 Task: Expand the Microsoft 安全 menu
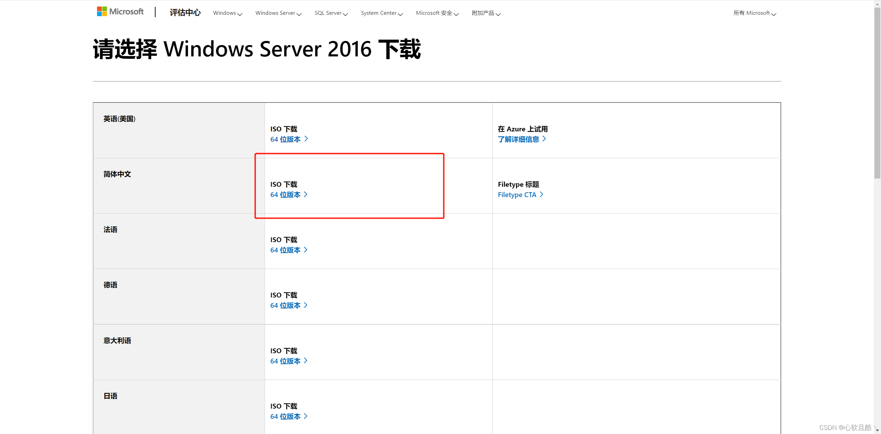437,13
